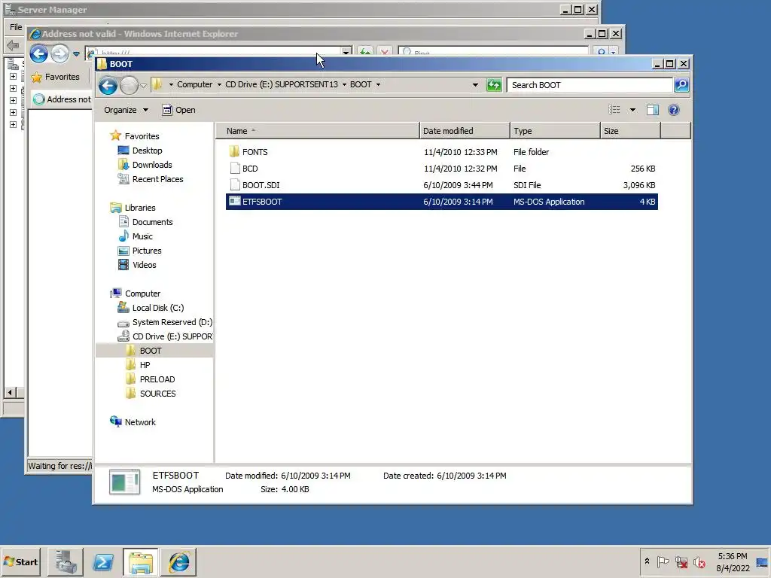Select the ETFSBOOT application icon

(235, 202)
